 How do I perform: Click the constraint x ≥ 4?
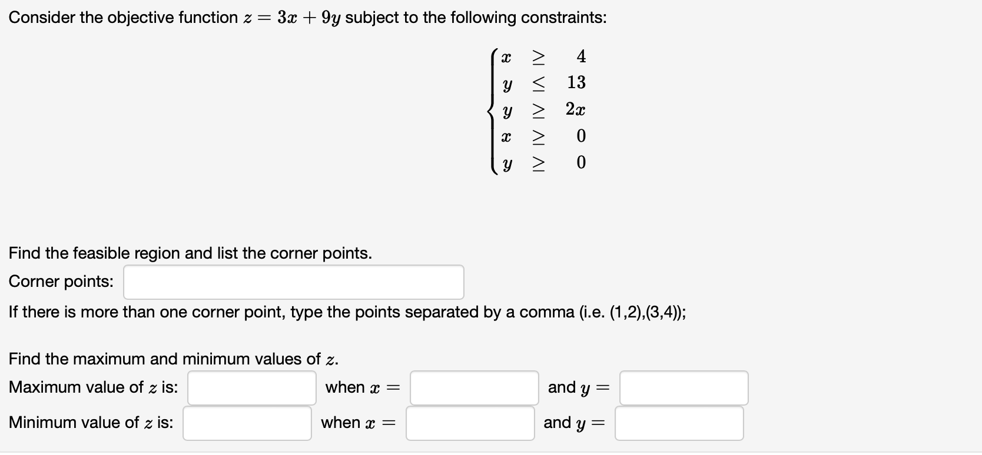pos(542,56)
